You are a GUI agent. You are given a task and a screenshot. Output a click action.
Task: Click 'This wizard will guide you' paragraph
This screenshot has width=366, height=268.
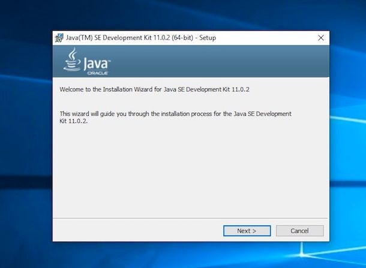pyautogui.click(x=176, y=117)
